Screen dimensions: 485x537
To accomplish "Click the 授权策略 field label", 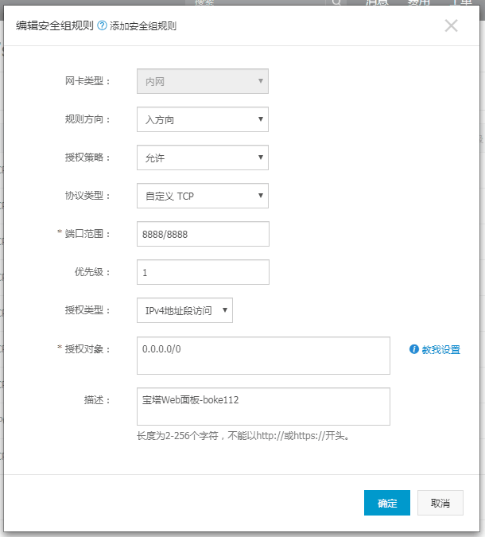I will point(87,158).
